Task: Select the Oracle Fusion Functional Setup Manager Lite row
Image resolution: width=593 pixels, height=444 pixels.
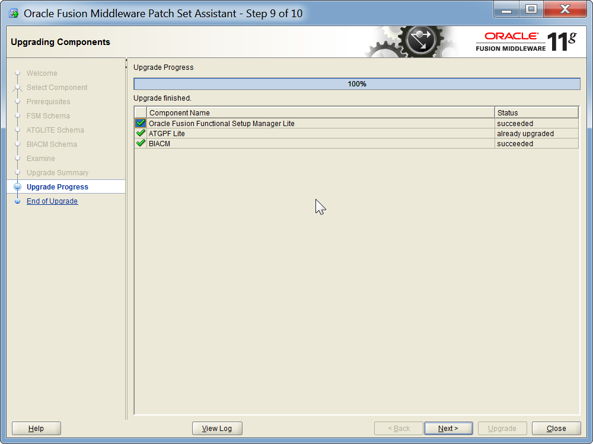Action: click(x=356, y=124)
